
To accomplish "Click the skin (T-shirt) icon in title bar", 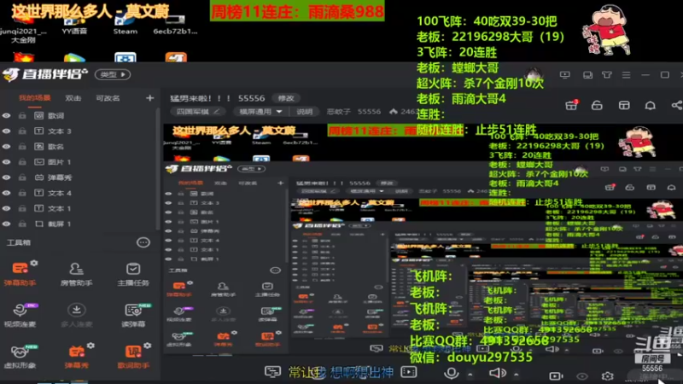I will 607,75.
